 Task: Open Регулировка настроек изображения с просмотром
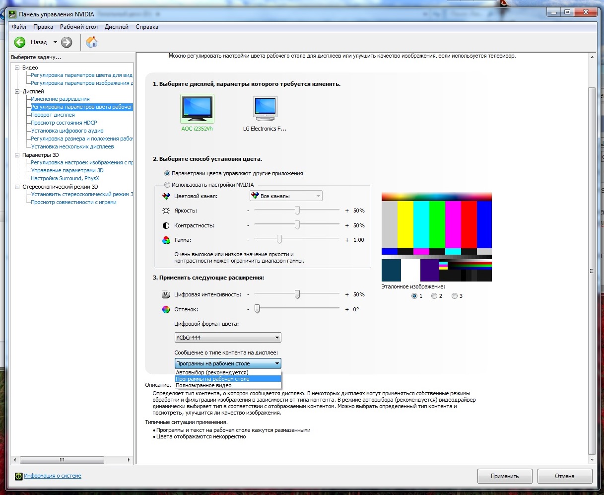pos(82,162)
